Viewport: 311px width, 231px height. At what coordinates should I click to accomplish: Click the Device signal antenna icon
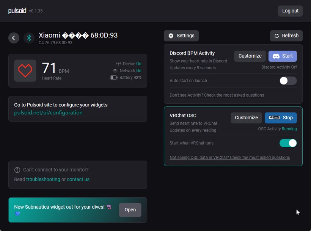118,64
